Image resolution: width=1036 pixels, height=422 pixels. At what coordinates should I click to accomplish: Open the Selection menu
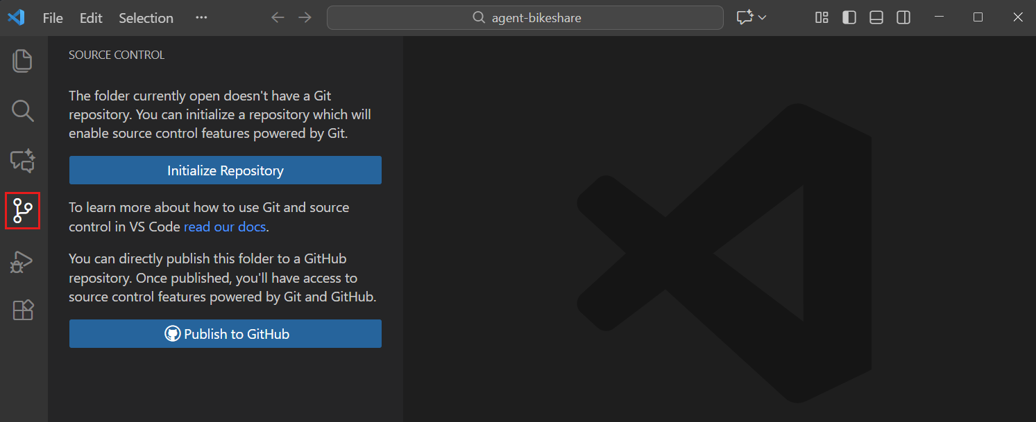coord(146,17)
